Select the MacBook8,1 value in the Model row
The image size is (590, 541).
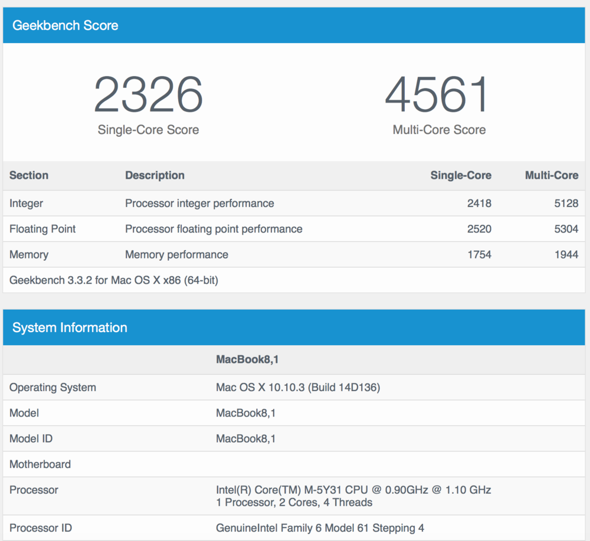click(x=245, y=413)
